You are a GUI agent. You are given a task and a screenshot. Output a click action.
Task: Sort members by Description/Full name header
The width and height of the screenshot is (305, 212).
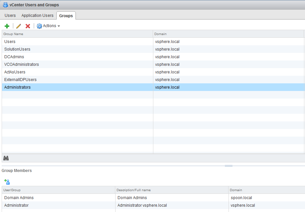(172, 190)
